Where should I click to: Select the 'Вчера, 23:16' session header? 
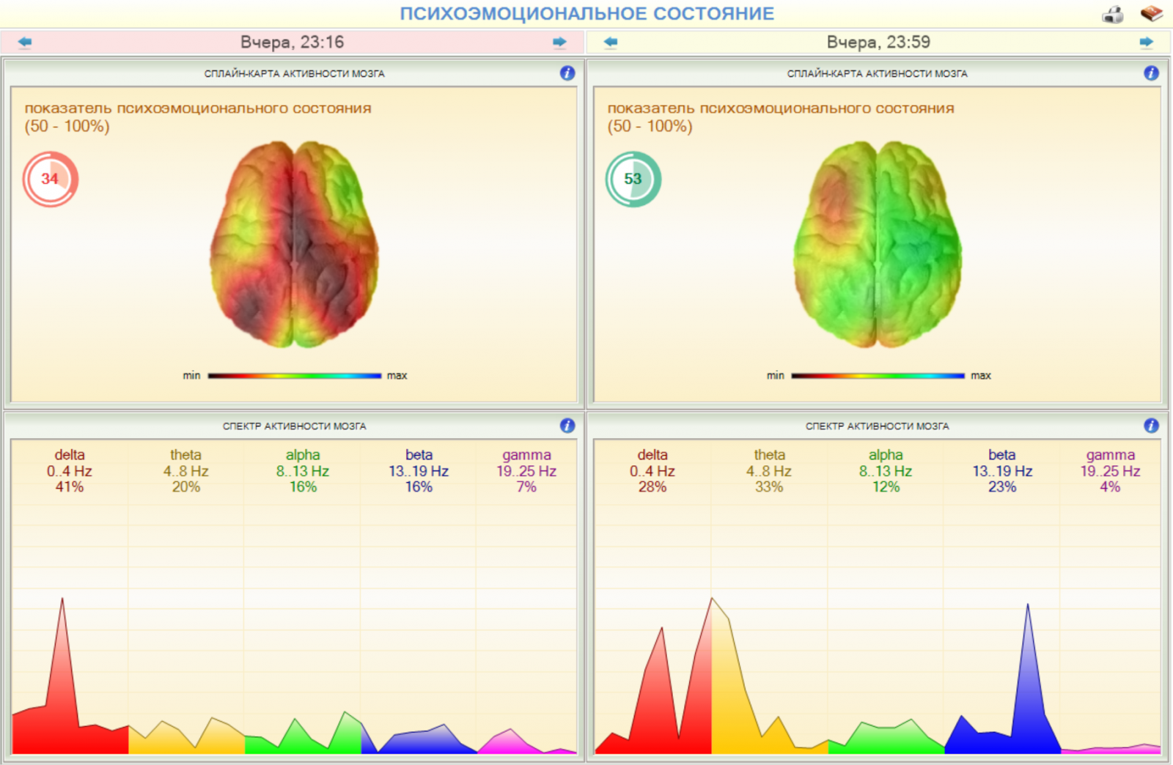click(292, 42)
